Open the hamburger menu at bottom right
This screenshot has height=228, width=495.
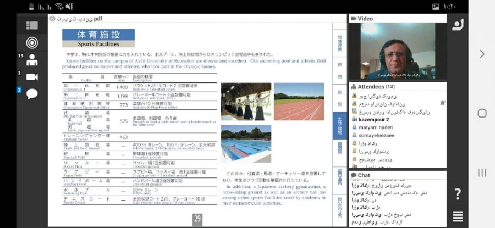(457, 216)
